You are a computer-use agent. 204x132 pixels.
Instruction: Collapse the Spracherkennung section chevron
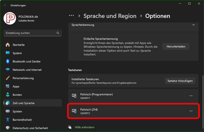coord(193,25)
